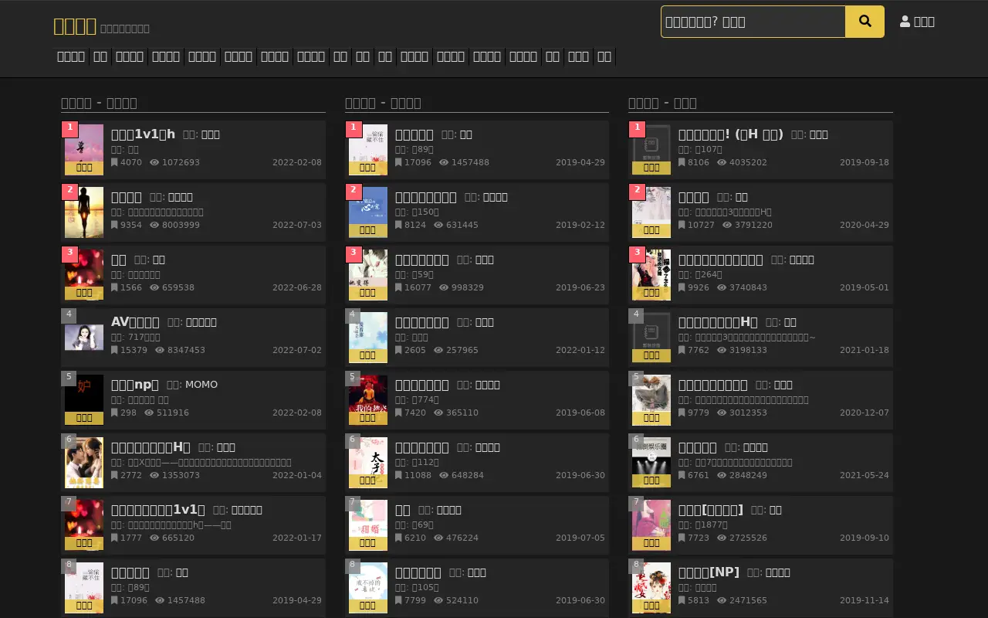This screenshot has height=618, width=988.
Task: Click the yellow magnifier search button
Action: click(x=864, y=22)
